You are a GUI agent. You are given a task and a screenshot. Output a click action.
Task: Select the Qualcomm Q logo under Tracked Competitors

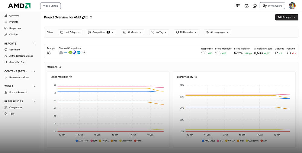(74, 52)
